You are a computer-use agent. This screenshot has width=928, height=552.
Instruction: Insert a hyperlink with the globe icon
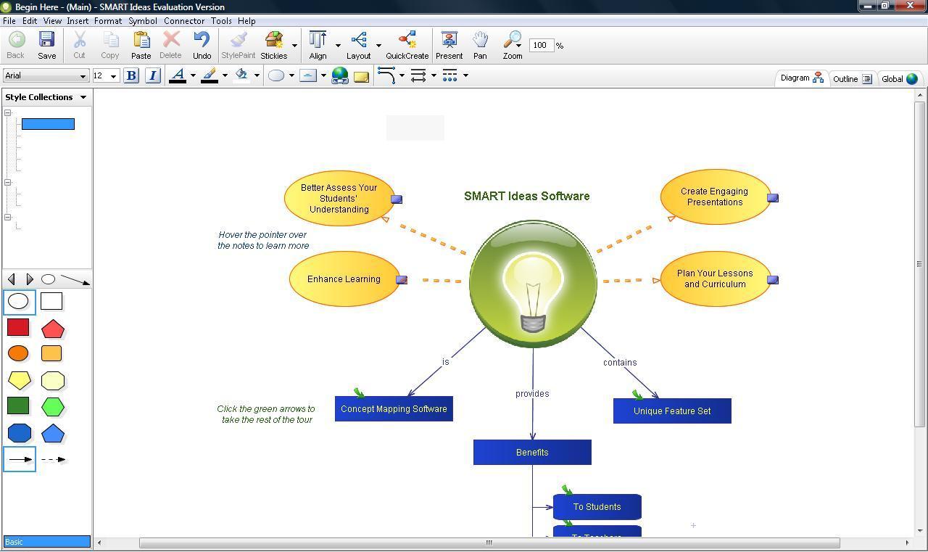click(x=339, y=75)
